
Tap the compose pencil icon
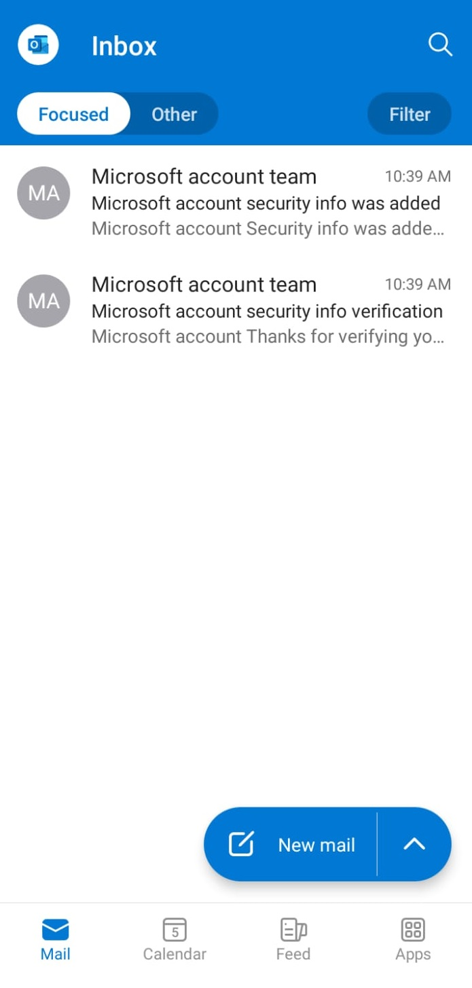pyautogui.click(x=241, y=844)
